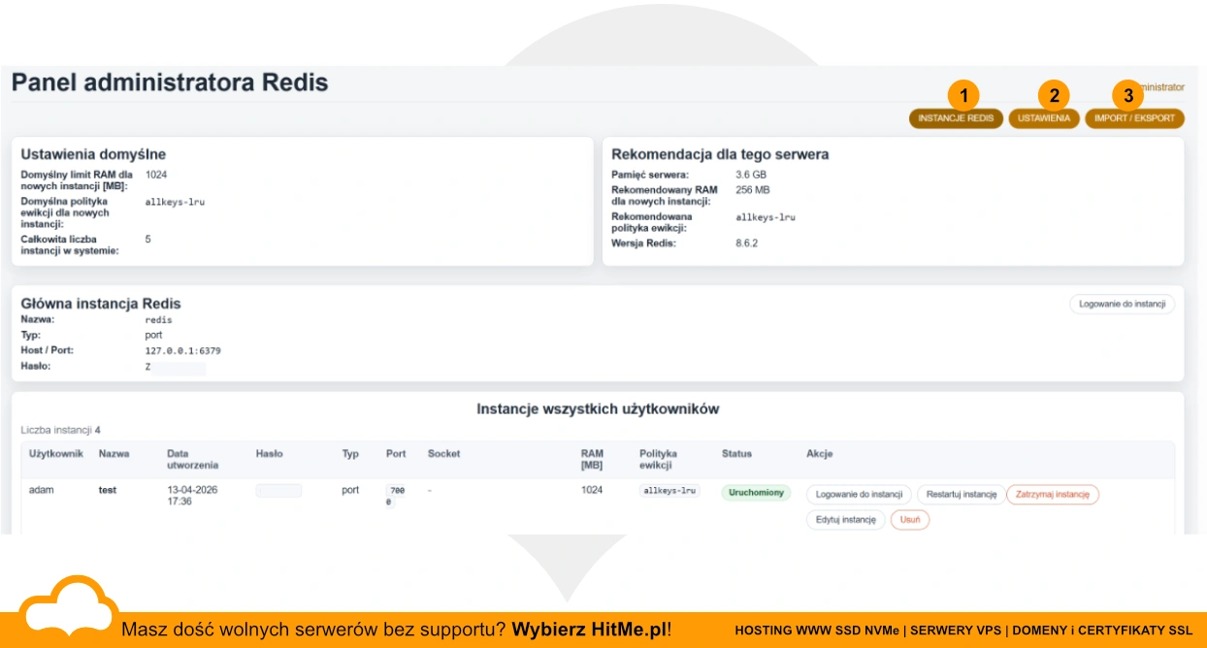Select the allkeys-lru policy in test row
This screenshot has width=1207, height=648.
669,491
